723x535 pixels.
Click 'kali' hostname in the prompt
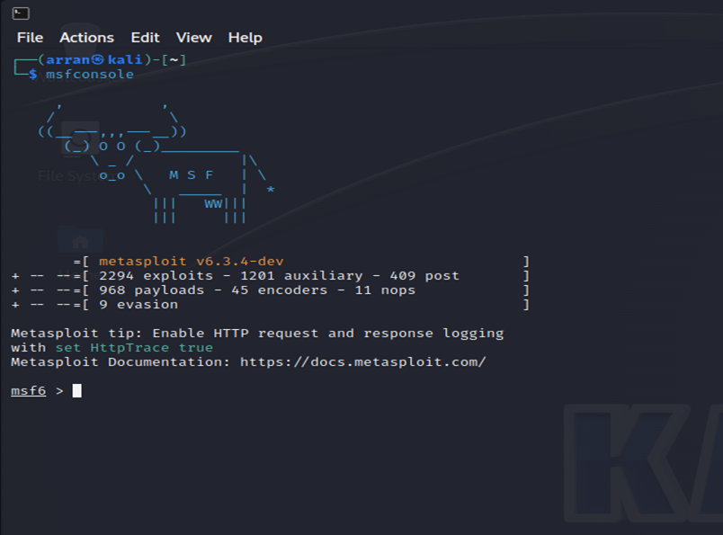(x=125, y=60)
